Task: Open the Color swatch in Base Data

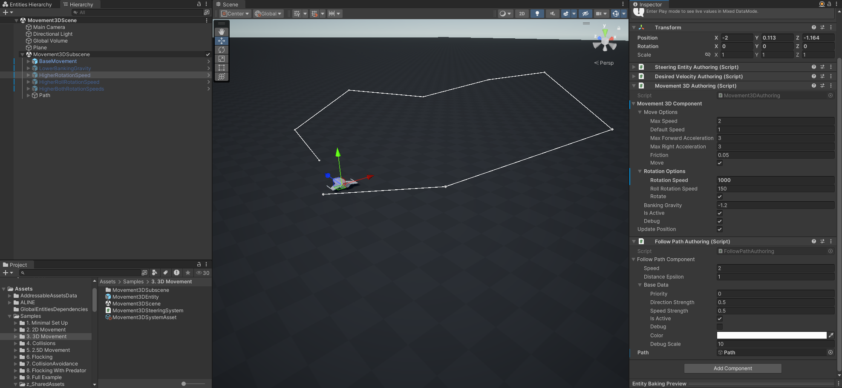Action: tap(771, 336)
